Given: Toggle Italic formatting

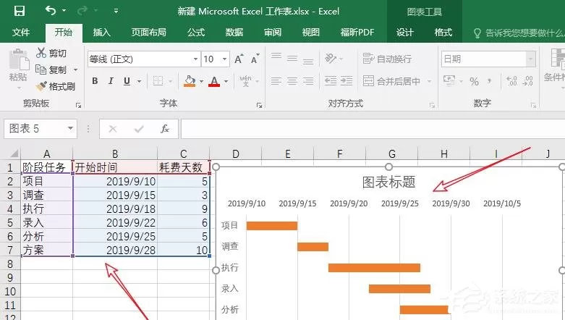Looking at the screenshot, I should [x=111, y=81].
